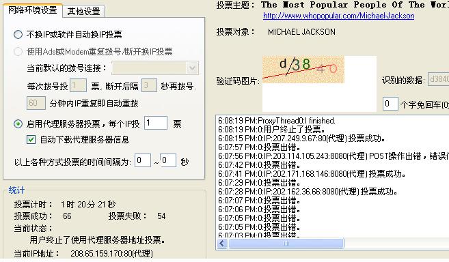Click the 投票对象 value MICHAEL JACKSON
Screen dimensions: 449x262
tap(301, 32)
